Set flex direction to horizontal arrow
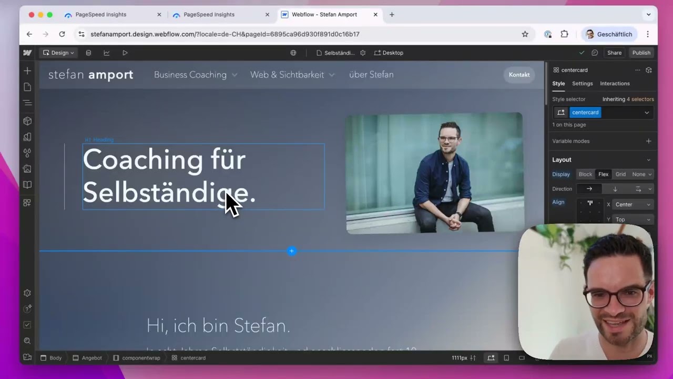The image size is (673, 379). (x=589, y=189)
